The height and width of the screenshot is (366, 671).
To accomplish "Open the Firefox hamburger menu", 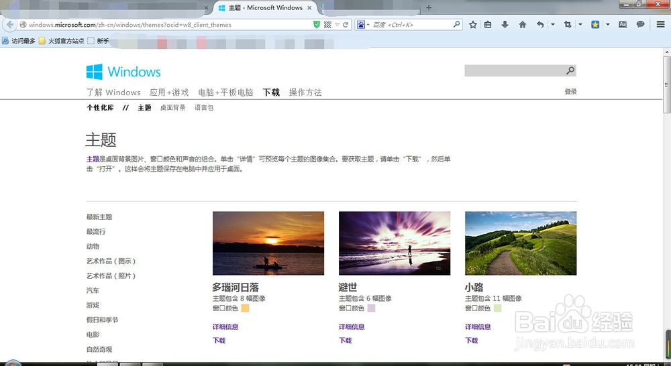I will 661,24.
